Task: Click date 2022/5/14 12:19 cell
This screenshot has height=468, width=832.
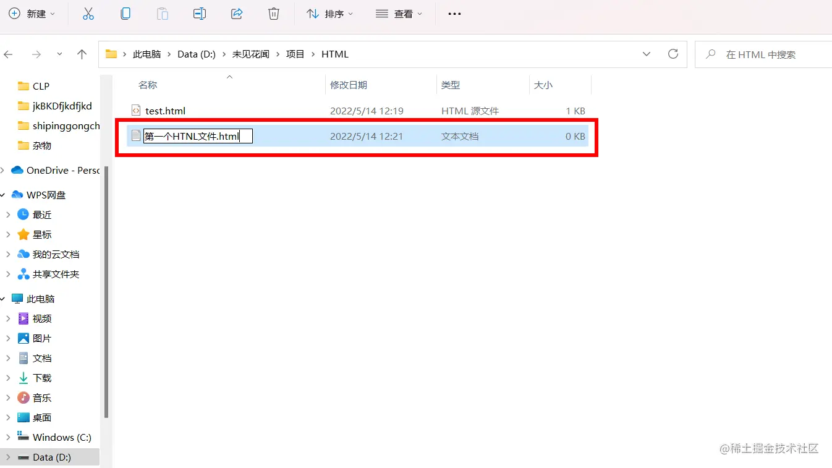Action: pyautogui.click(x=367, y=111)
